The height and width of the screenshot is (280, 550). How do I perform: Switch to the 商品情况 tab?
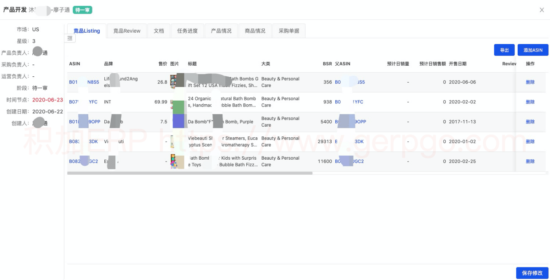pos(255,30)
